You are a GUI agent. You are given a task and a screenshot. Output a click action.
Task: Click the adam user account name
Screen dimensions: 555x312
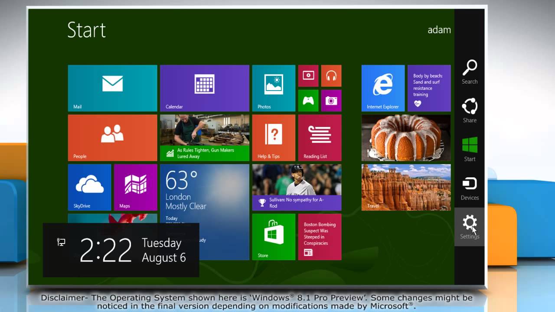439,30
